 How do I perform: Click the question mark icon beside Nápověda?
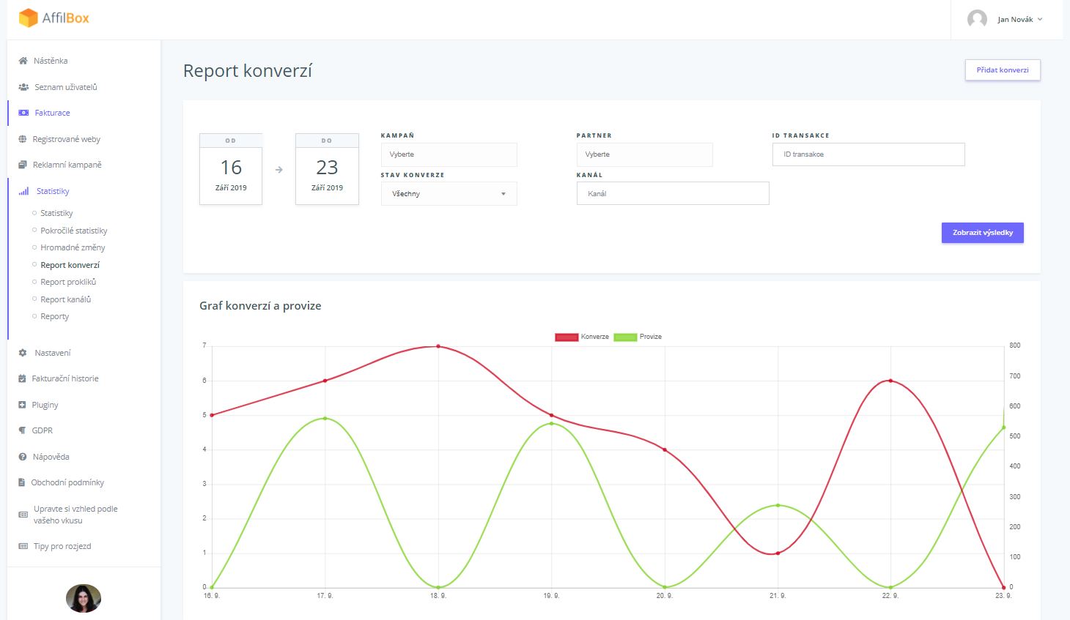click(23, 457)
